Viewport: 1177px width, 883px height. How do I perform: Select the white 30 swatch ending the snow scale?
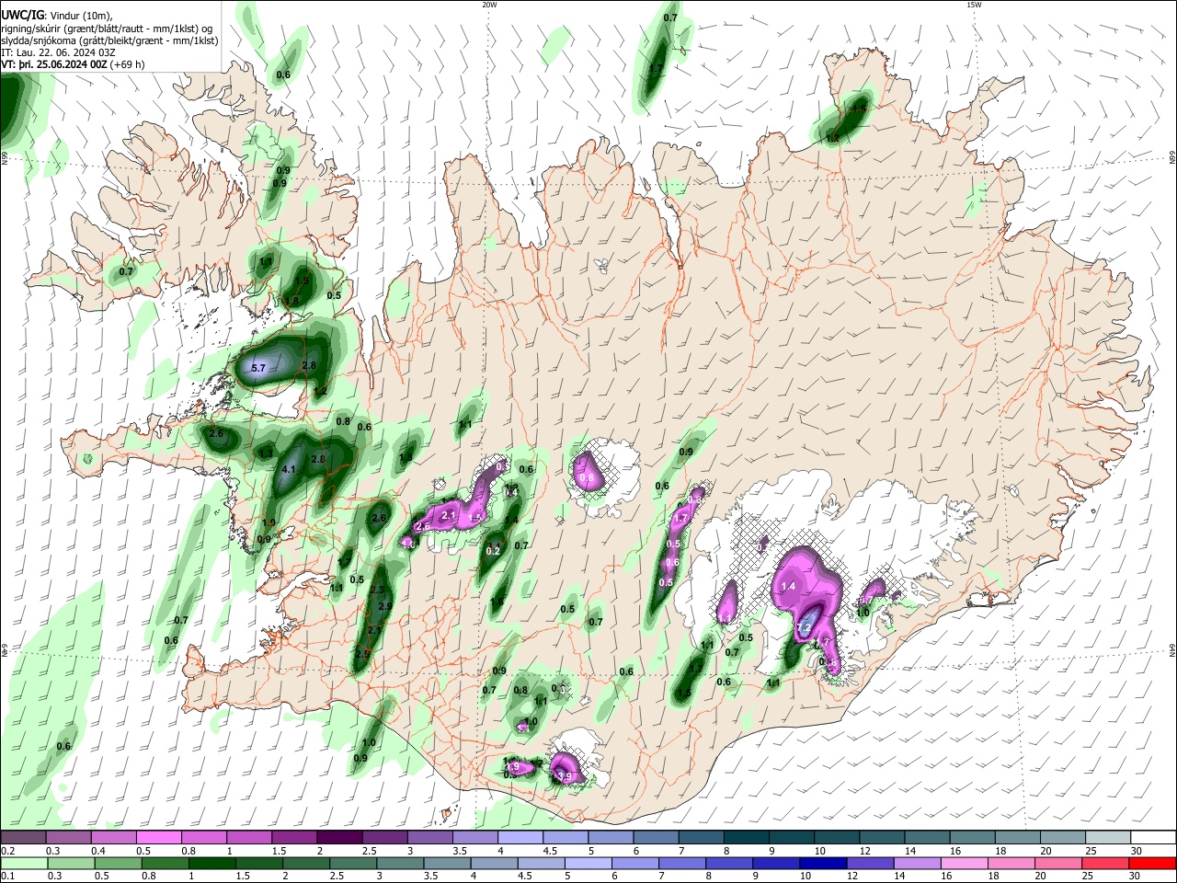pos(1153,838)
